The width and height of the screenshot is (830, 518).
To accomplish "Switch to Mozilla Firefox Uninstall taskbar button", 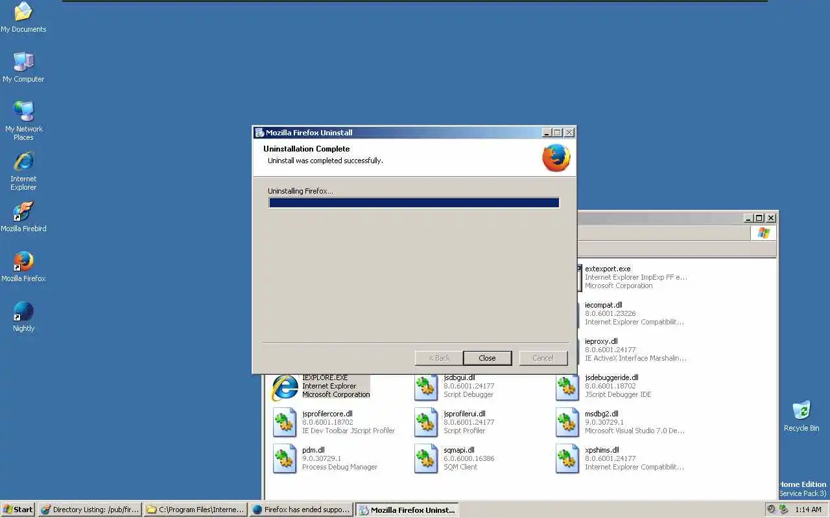I will click(407, 510).
